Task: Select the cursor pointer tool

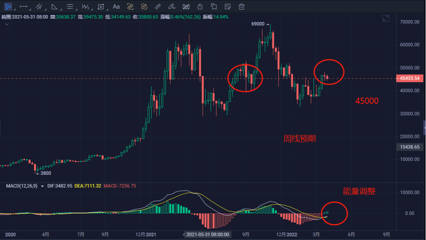Action: point(8,7)
